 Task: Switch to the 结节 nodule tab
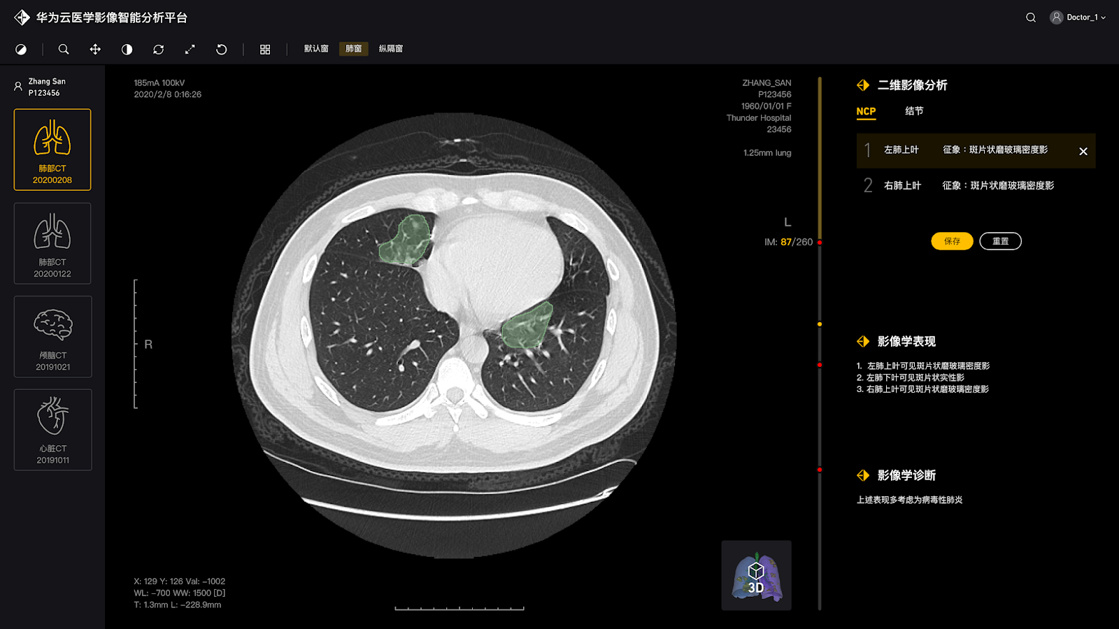coord(913,111)
